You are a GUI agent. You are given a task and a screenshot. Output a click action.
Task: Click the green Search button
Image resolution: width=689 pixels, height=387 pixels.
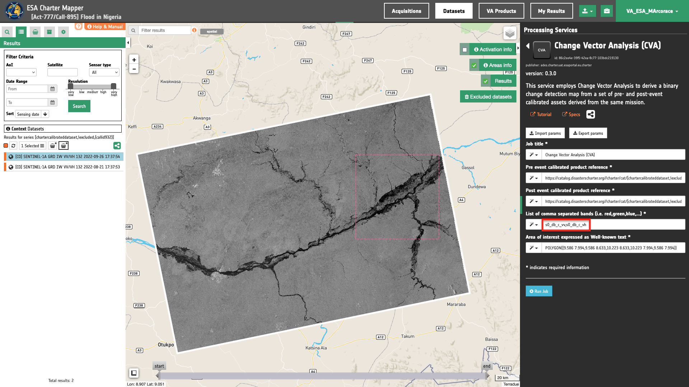(x=79, y=106)
